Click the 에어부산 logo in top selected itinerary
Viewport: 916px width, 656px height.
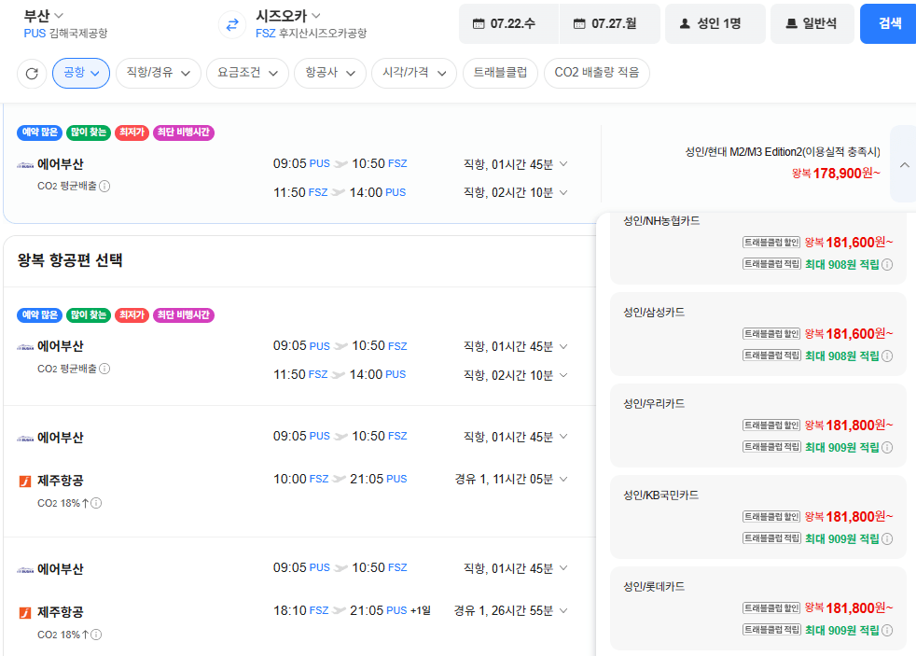tap(25, 165)
